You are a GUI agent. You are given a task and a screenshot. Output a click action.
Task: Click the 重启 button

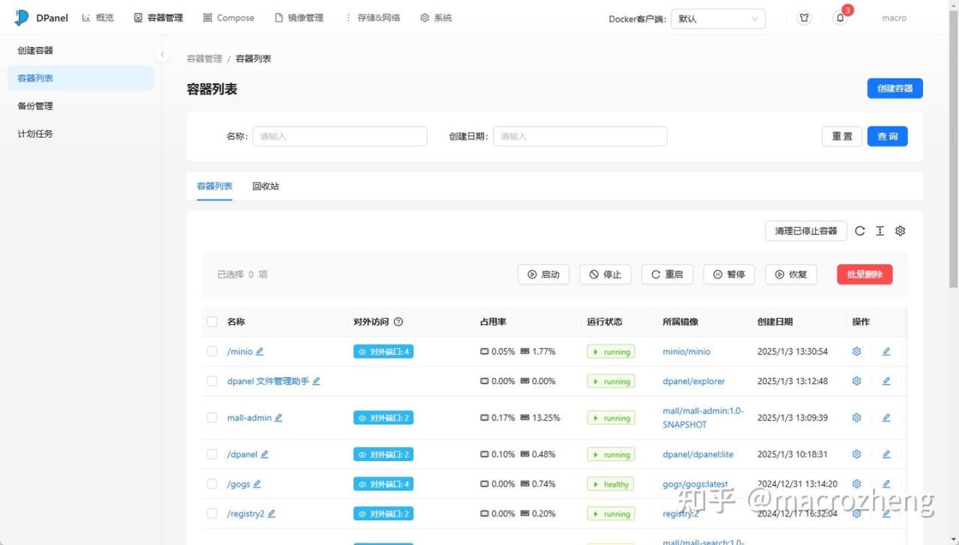pos(667,275)
